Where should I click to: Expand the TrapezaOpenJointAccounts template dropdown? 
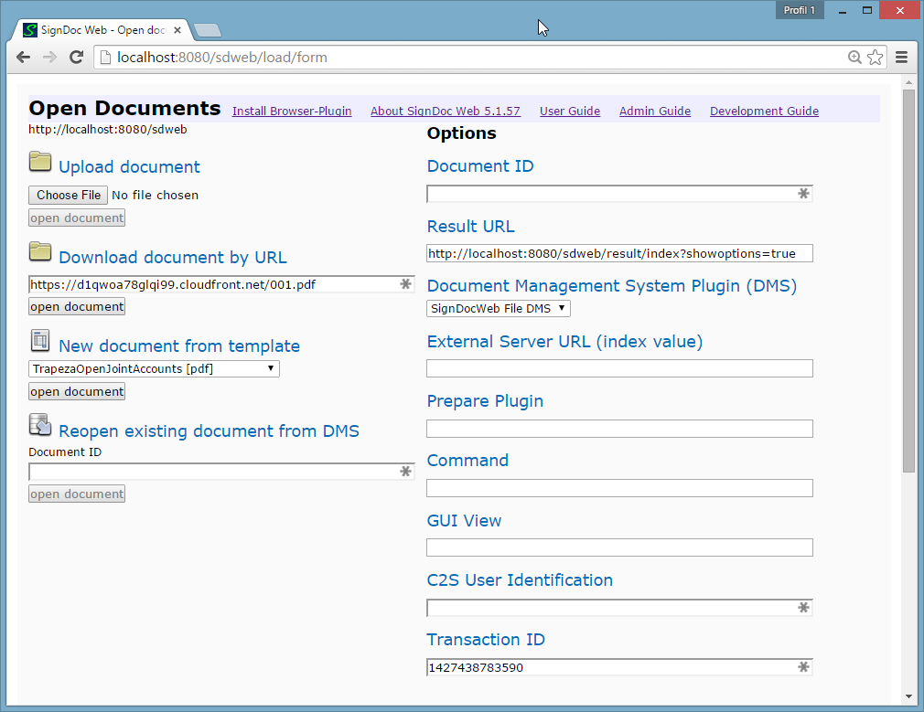(154, 369)
